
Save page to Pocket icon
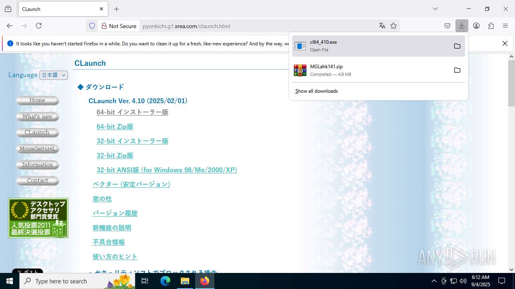(447, 26)
